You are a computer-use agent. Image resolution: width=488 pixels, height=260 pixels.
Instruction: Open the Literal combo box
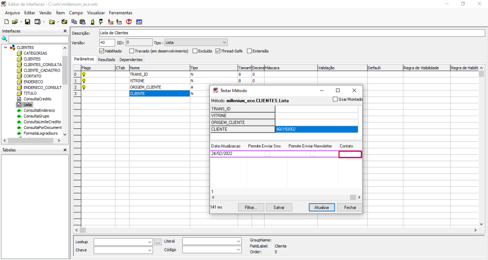212,242
